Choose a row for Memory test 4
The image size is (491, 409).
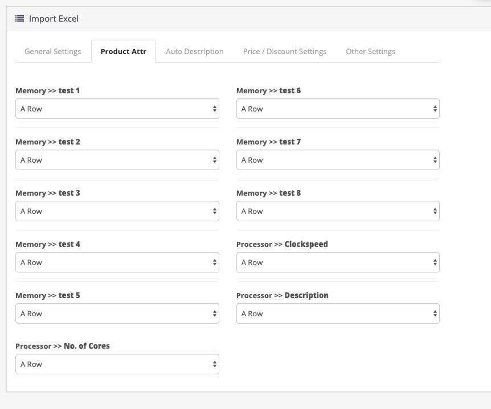(117, 262)
